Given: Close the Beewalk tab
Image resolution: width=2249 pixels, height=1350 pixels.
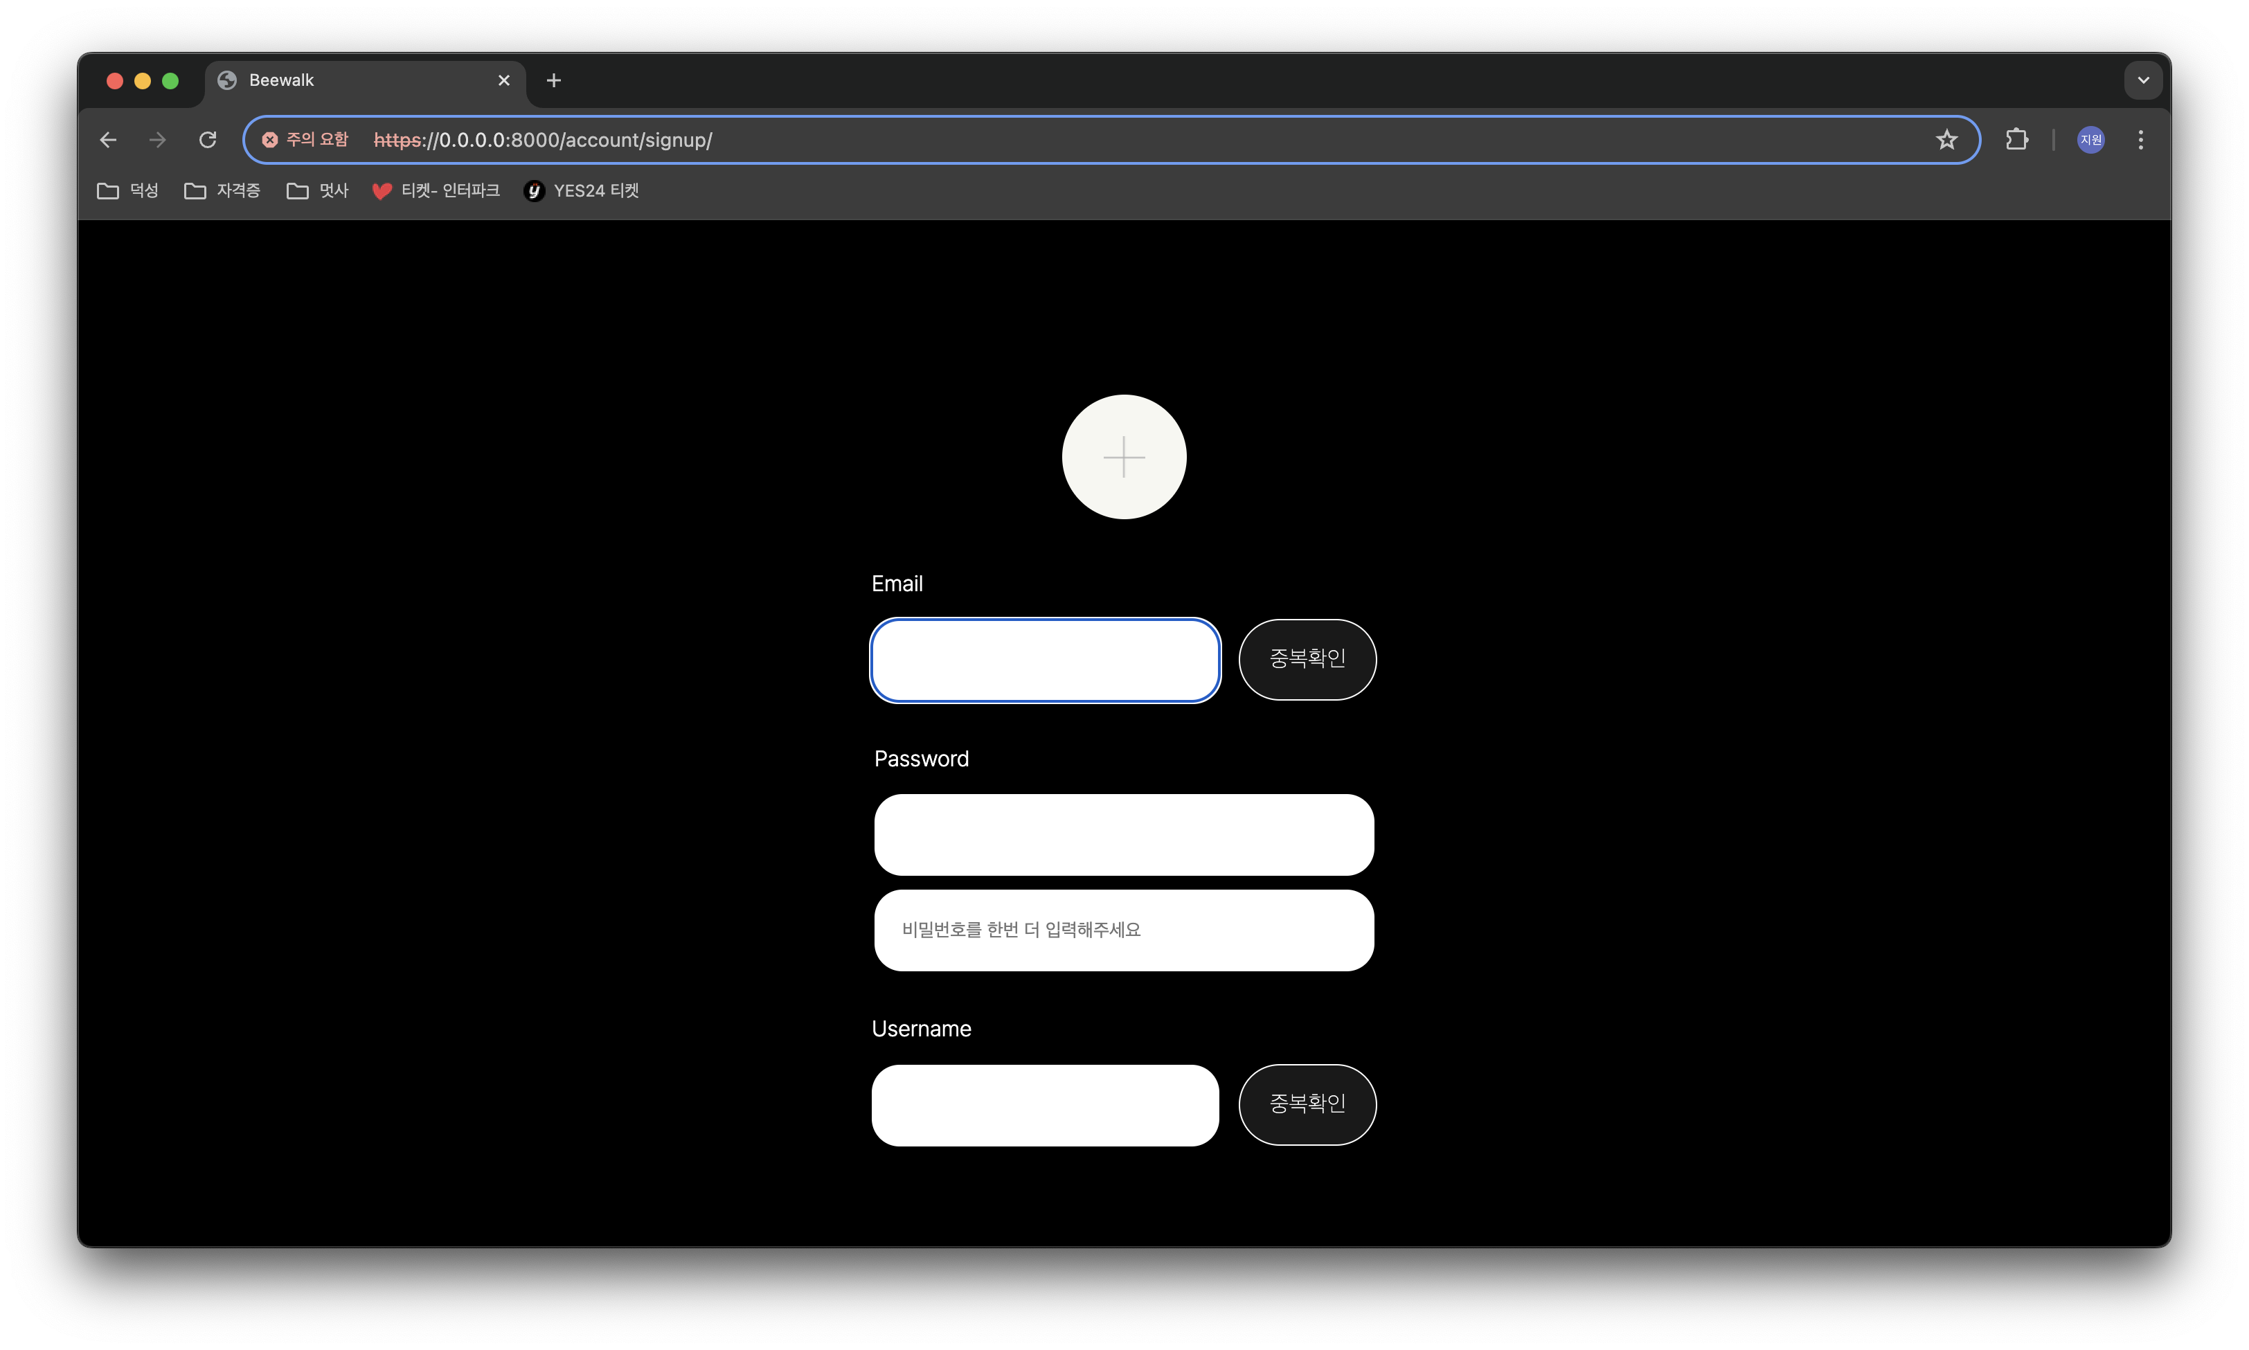Looking at the screenshot, I should [x=504, y=80].
